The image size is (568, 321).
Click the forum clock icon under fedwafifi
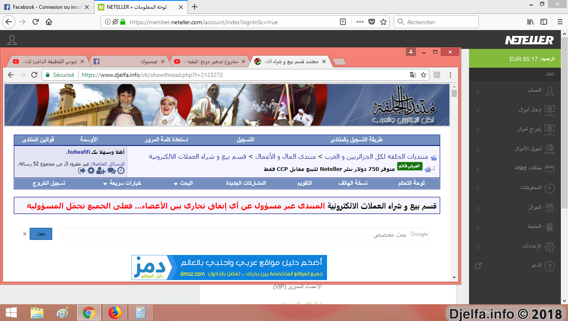121,171
